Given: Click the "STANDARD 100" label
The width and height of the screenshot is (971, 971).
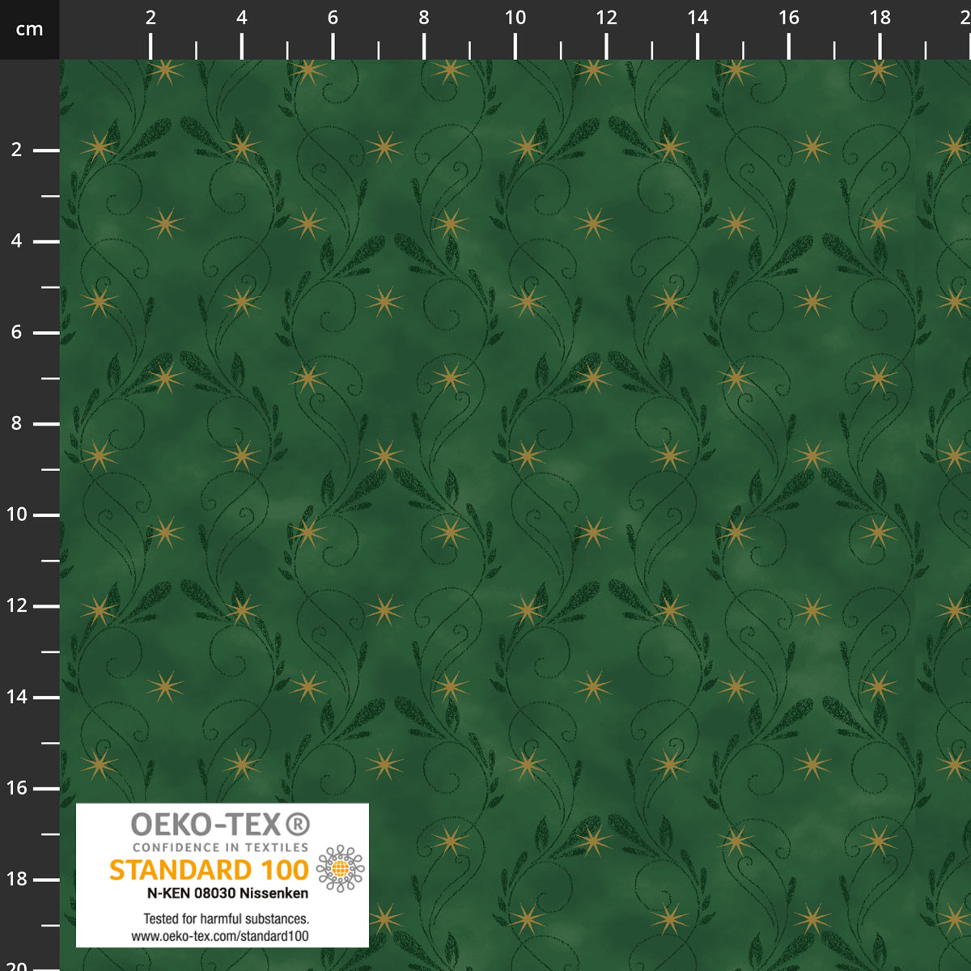Looking at the screenshot, I should (209, 870).
